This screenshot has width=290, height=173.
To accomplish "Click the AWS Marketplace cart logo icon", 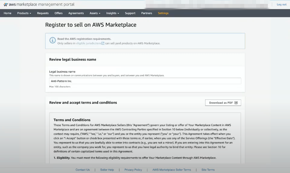I will click(x=6, y=5).
